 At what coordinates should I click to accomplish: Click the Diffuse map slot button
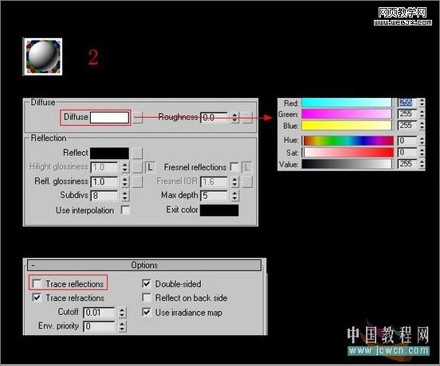137,118
